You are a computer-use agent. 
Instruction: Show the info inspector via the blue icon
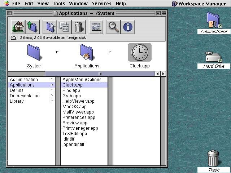coord(128,27)
